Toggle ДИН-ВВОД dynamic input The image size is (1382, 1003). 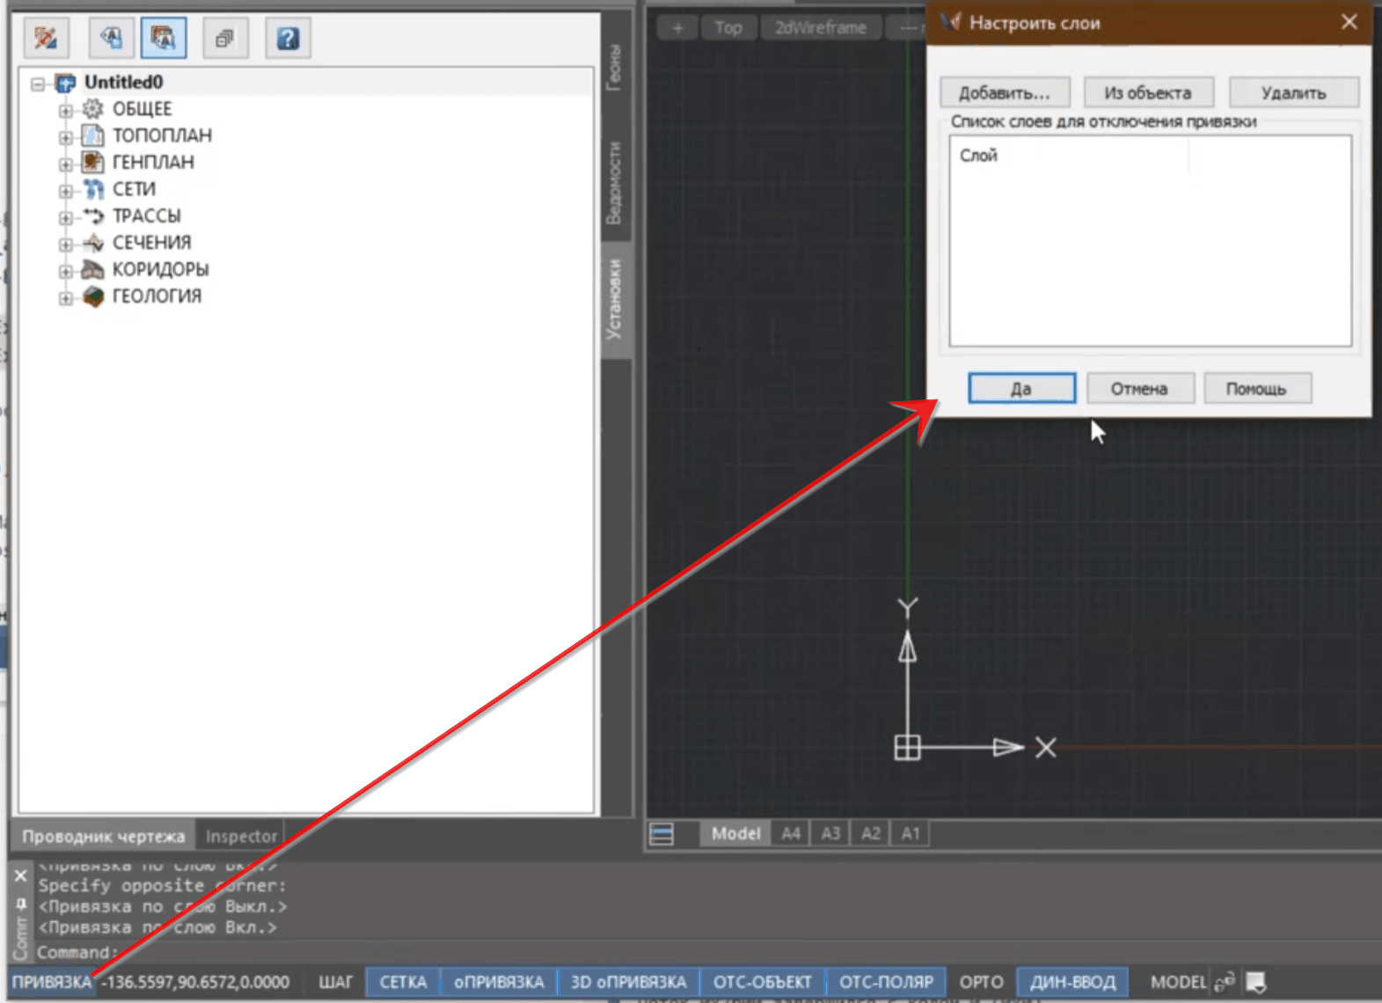(1072, 982)
